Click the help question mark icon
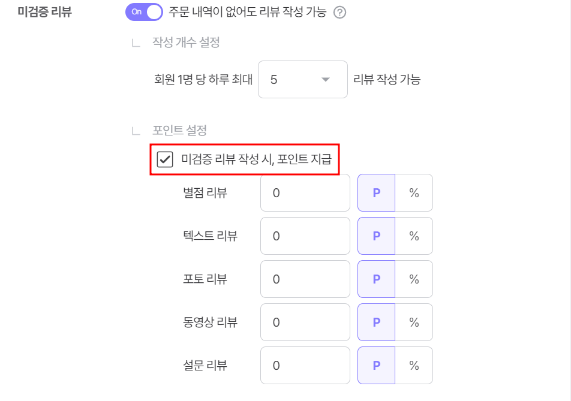 tap(339, 13)
